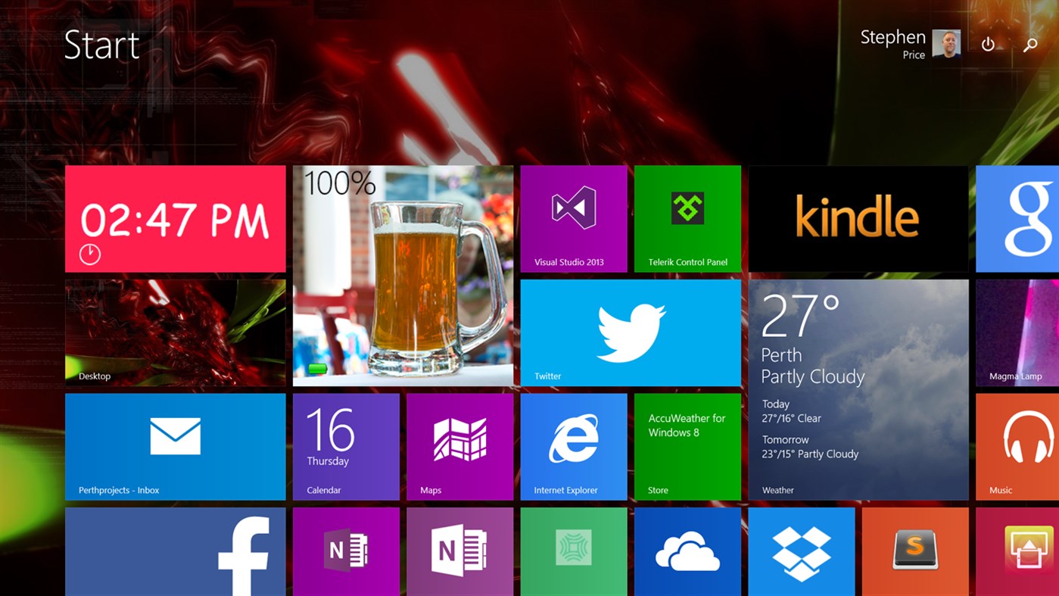Open the SkyDrive cloud tile

tap(687, 551)
